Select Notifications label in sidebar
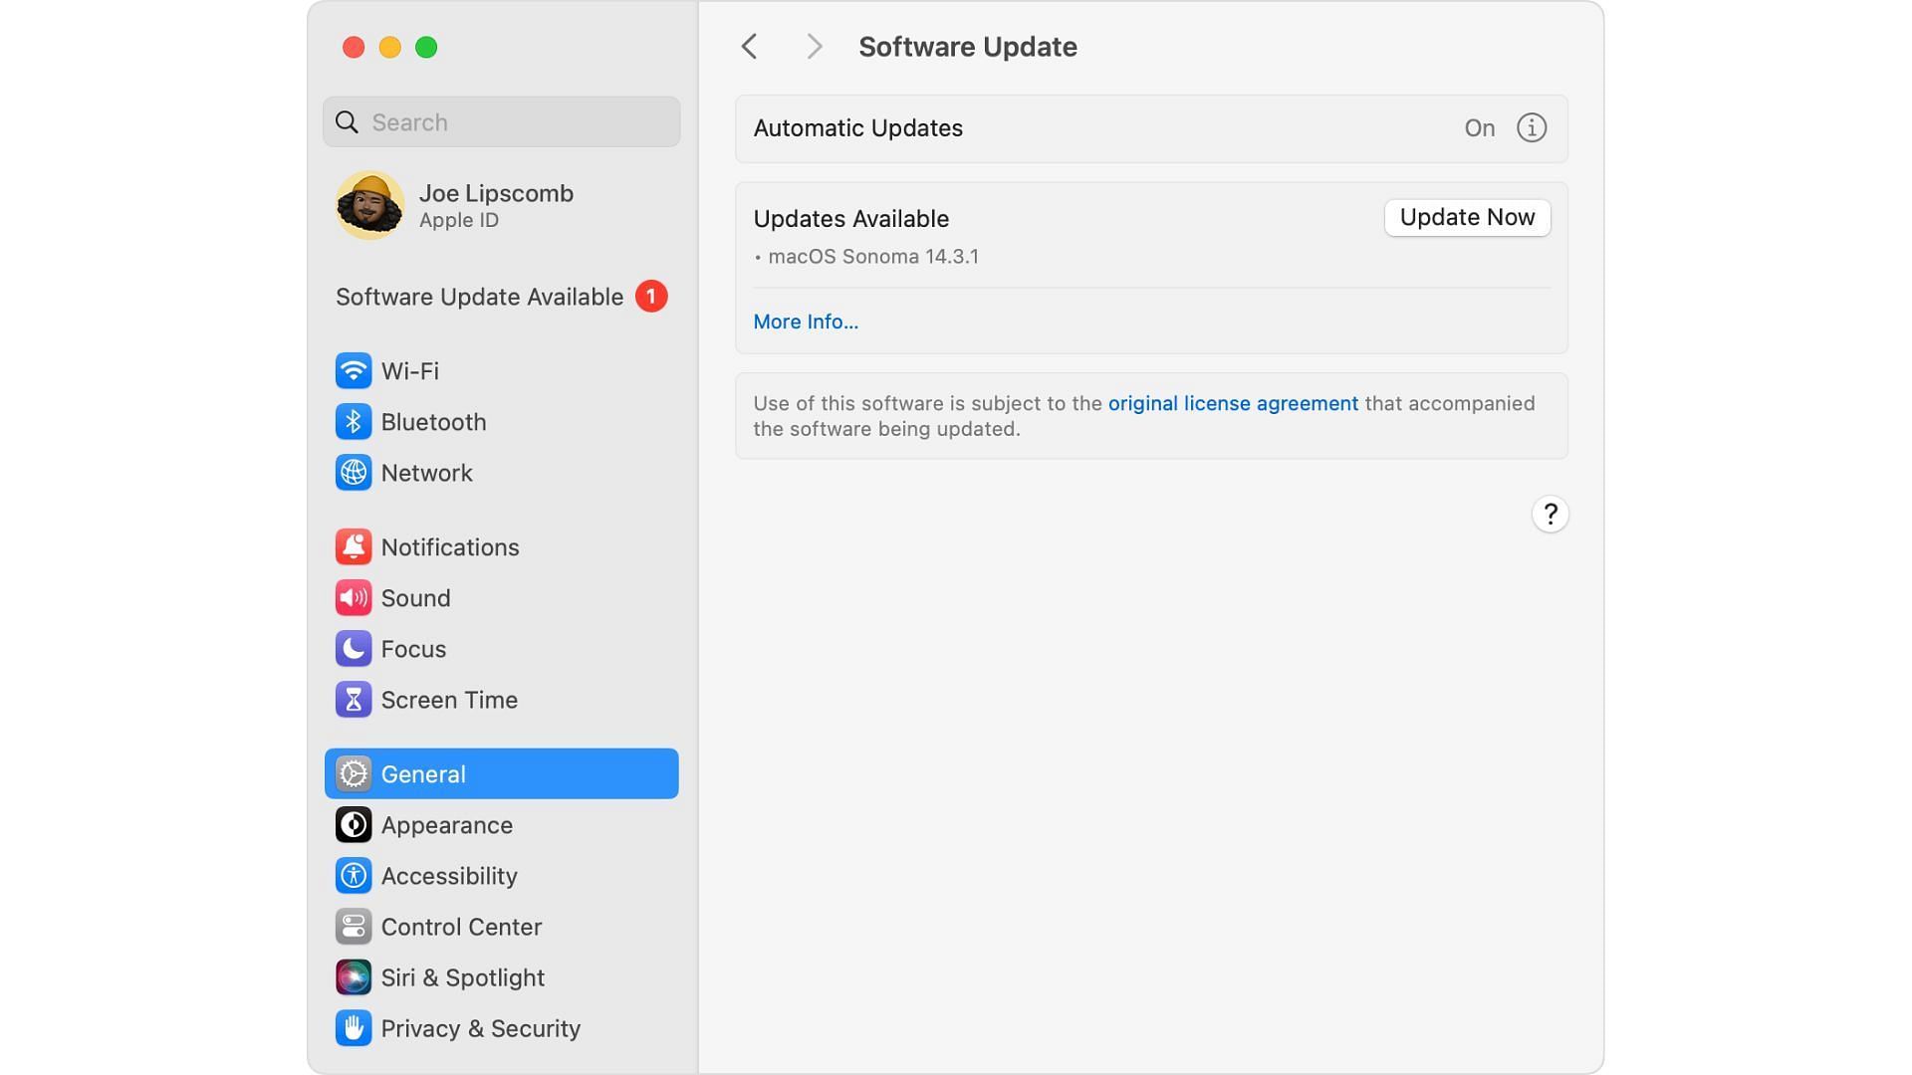 [x=450, y=547]
